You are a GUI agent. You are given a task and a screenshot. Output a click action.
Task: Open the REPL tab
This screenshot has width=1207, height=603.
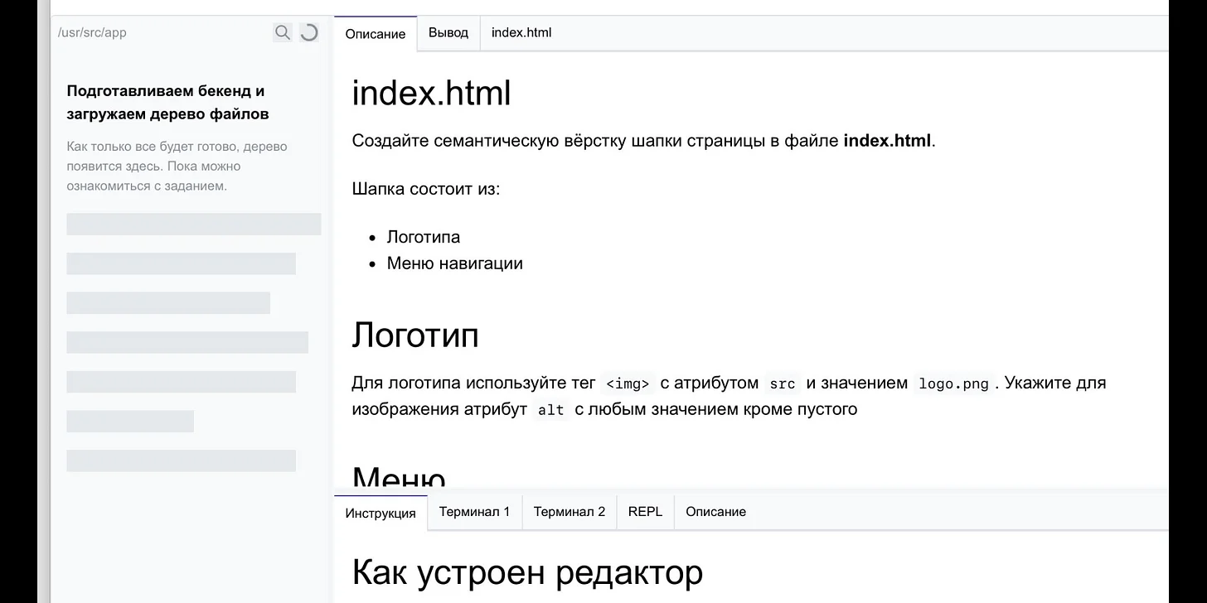[x=645, y=512]
